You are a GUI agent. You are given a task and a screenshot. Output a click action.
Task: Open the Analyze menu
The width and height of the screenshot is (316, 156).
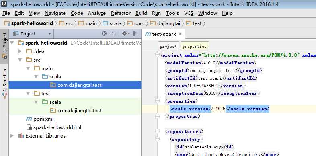click(97, 13)
